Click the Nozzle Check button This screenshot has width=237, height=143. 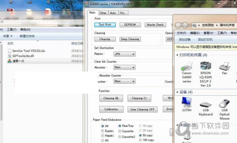coord(155,24)
